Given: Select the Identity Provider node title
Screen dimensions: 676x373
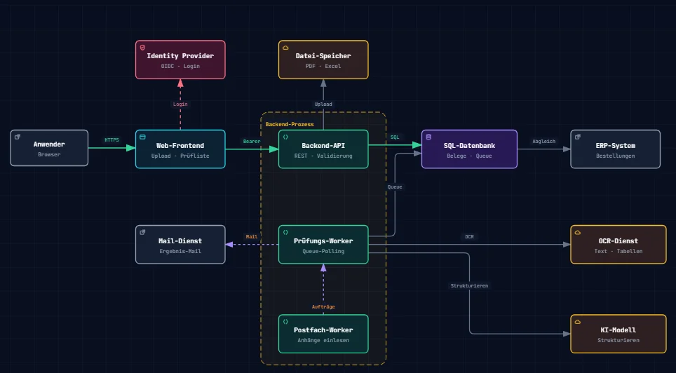Looking at the screenshot, I should pyautogui.click(x=180, y=56).
